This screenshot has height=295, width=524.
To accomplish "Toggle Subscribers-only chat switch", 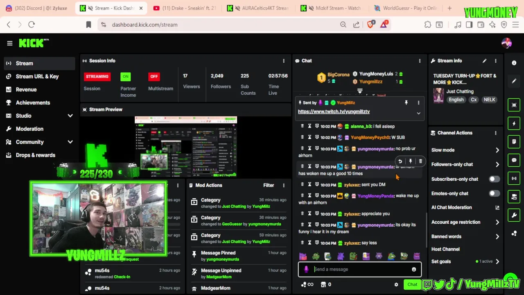I will 494,179.
